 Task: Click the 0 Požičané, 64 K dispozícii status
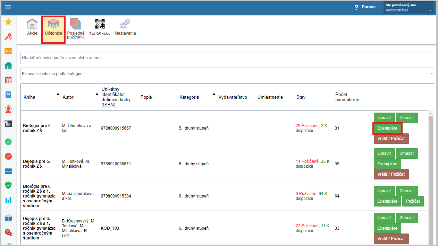click(x=312, y=196)
